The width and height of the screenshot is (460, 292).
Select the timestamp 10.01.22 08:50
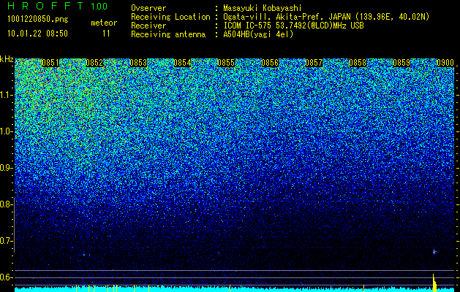click(37, 34)
